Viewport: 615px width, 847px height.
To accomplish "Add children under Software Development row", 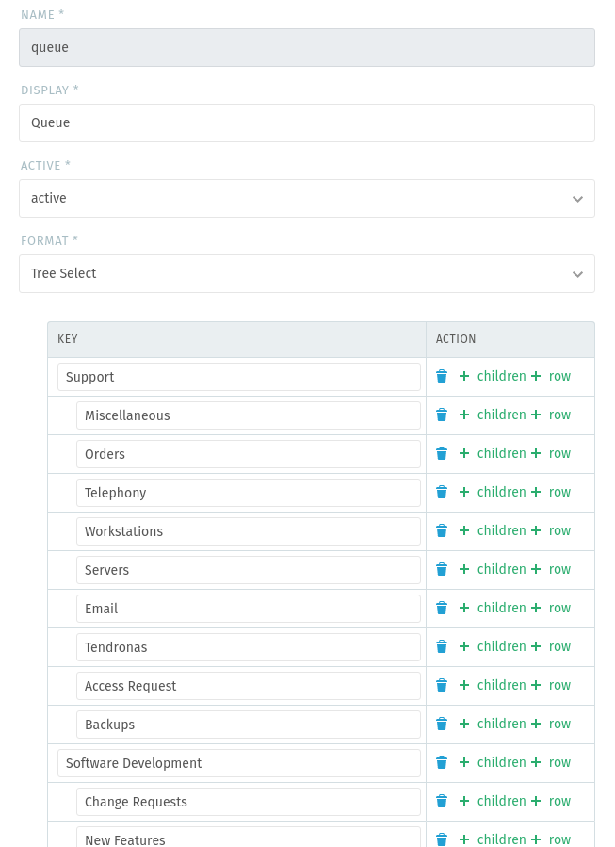I will click(x=493, y=762).
